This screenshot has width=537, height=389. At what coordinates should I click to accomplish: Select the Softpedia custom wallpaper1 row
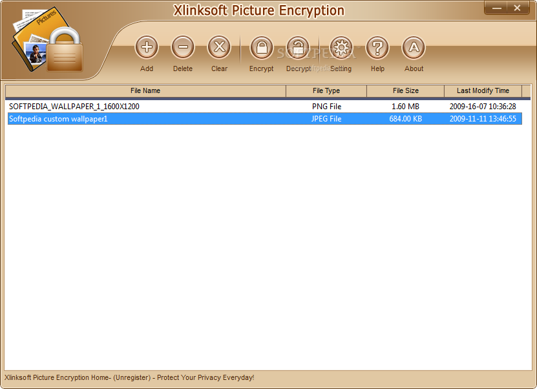pyautogui.click(x=265, y=119)
